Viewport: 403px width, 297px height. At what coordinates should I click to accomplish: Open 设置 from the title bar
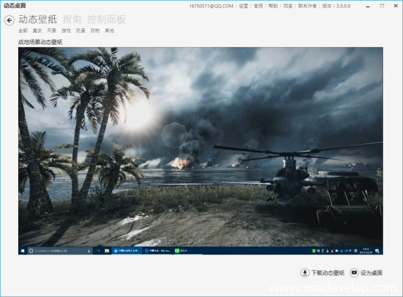(x=244, y=6)
